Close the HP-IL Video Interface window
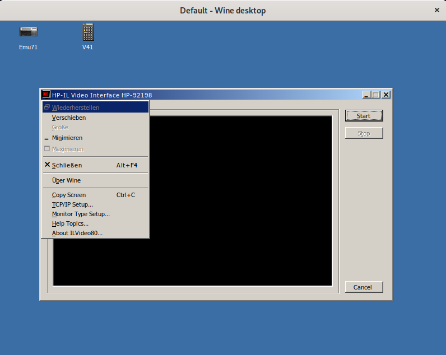This screenshot has height=355, width=446. click(386, 95)
